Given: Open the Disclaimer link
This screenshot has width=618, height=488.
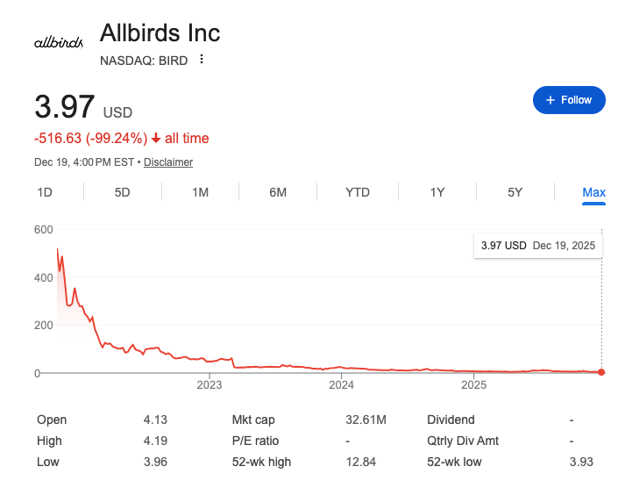Looking at the screenshot, I should coord(168,162).
